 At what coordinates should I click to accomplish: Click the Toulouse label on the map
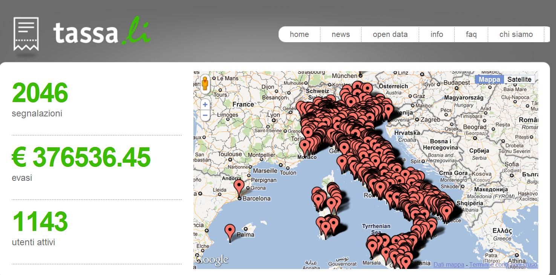pos(230,154)
